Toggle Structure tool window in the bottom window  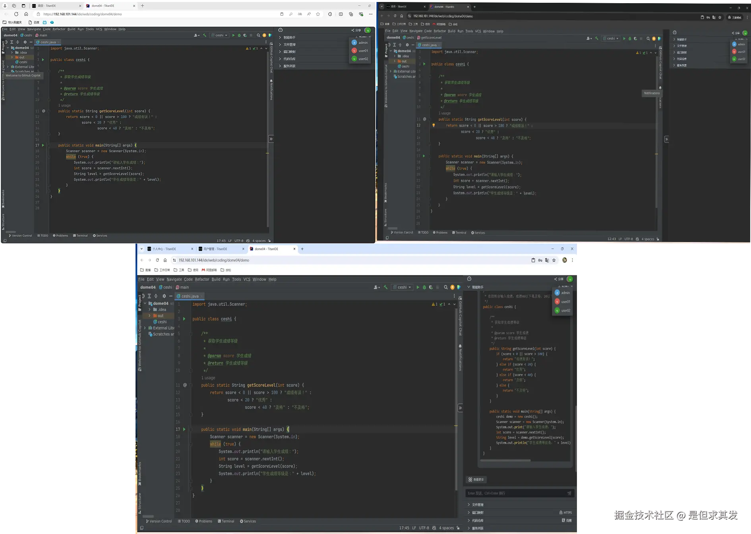[139, 504]
